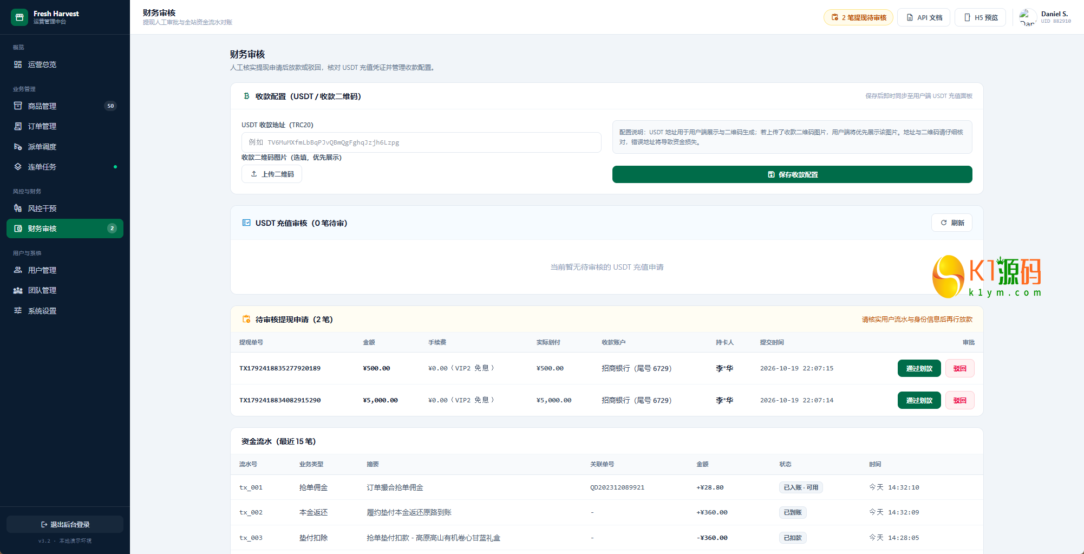Reject 驳回 for ¥5,000.00 withdrawal
1084x554 pixels.
tap(959, 400)
